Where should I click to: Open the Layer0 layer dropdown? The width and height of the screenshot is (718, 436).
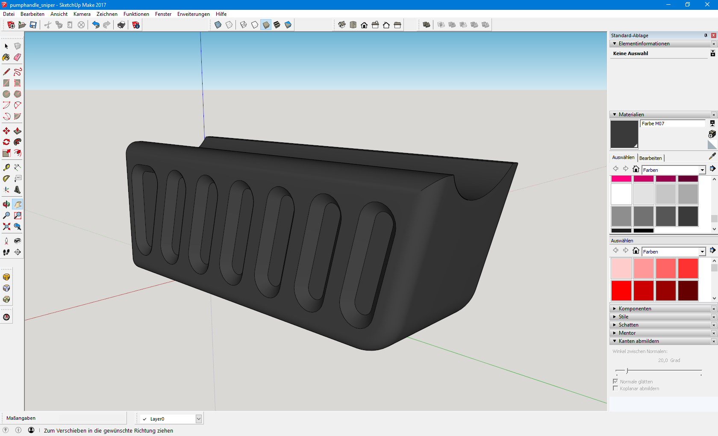click(x=199, y=419)
